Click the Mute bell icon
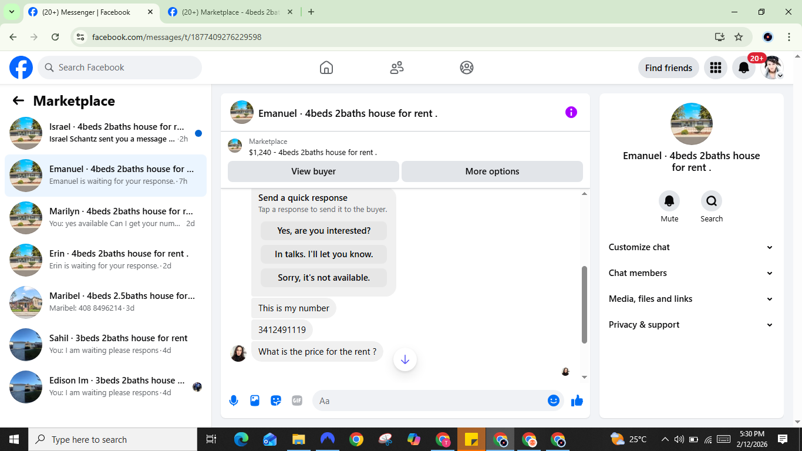The width and height of the screenshot is (802, 451). tap(669, 201)
